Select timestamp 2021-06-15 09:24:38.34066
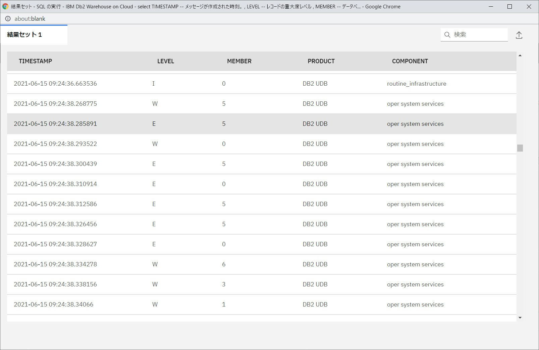 [x=54, y=304]
